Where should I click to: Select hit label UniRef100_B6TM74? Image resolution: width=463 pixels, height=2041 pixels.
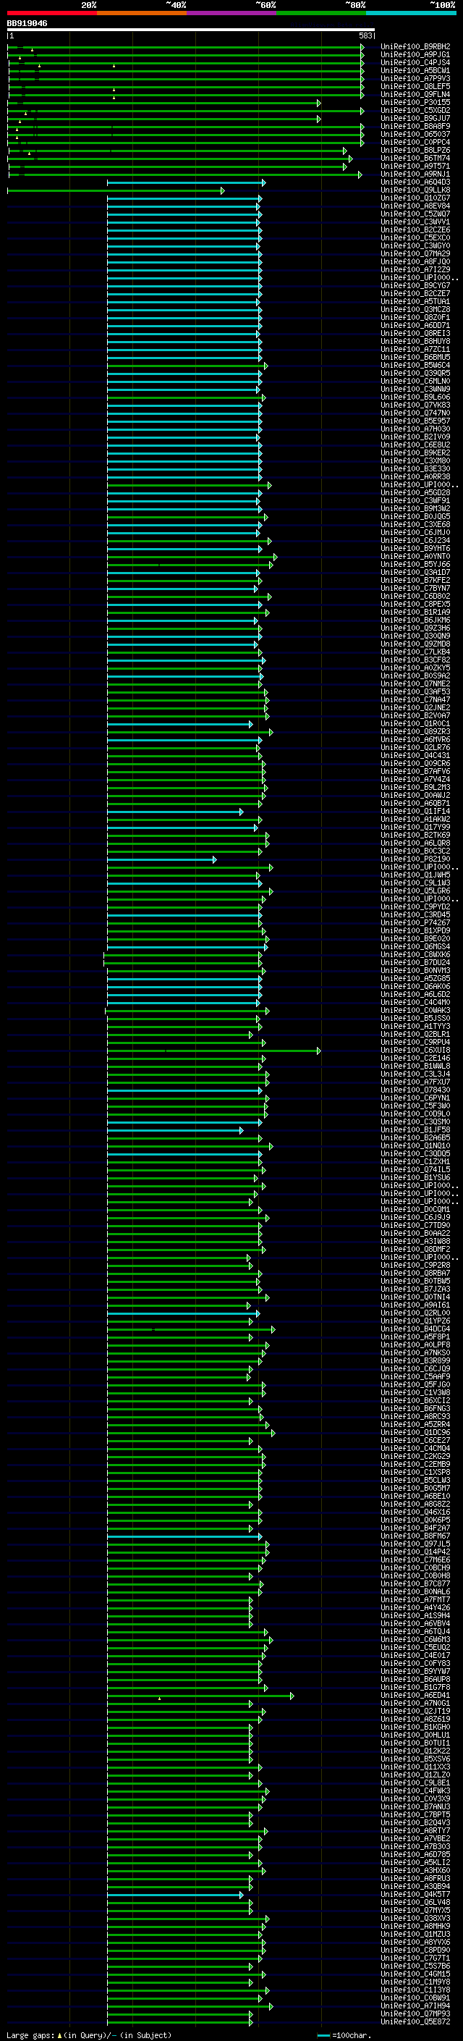coord(415,159)
